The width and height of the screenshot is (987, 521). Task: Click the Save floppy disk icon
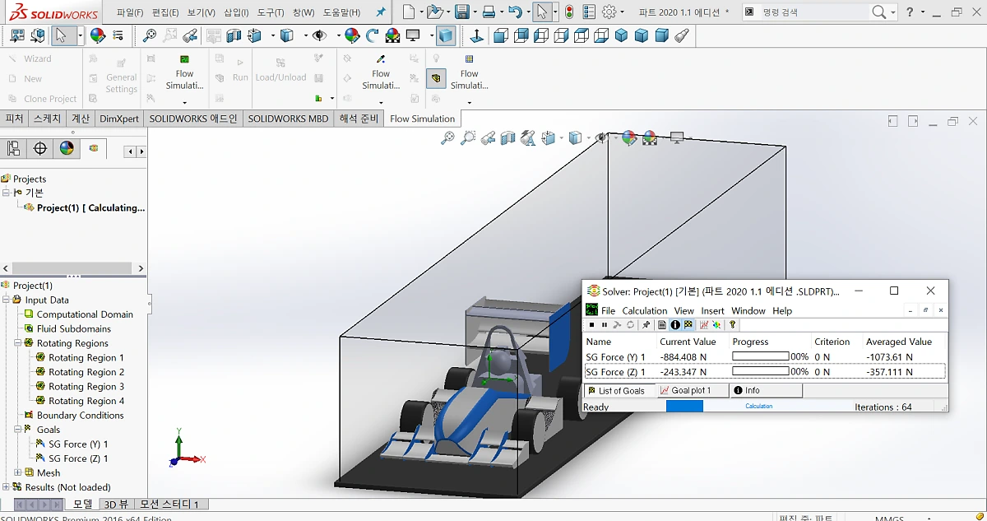[461, 12]
